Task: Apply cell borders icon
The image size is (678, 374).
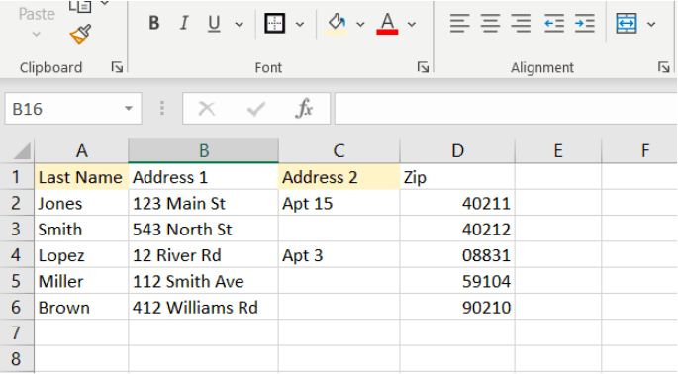Action: click(274, 23)
